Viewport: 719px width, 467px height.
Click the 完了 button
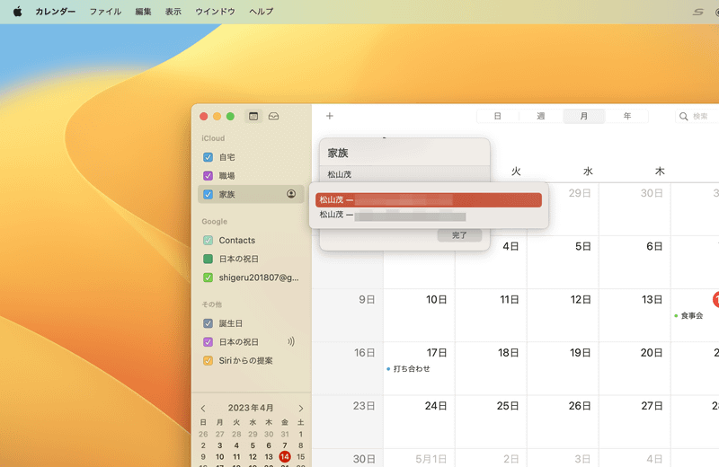(459, 235)
